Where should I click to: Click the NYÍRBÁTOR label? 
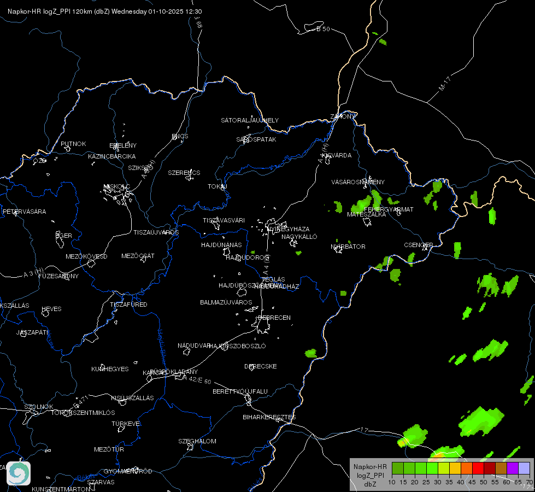[348, 247]
